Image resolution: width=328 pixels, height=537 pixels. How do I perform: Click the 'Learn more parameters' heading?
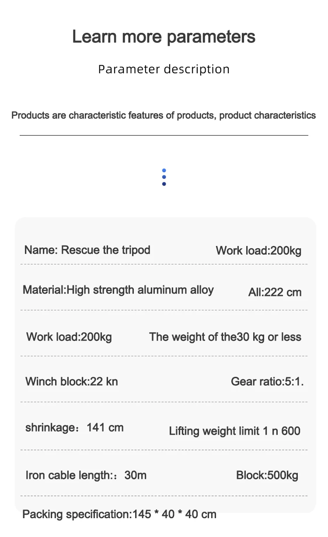tap(164, 36)
